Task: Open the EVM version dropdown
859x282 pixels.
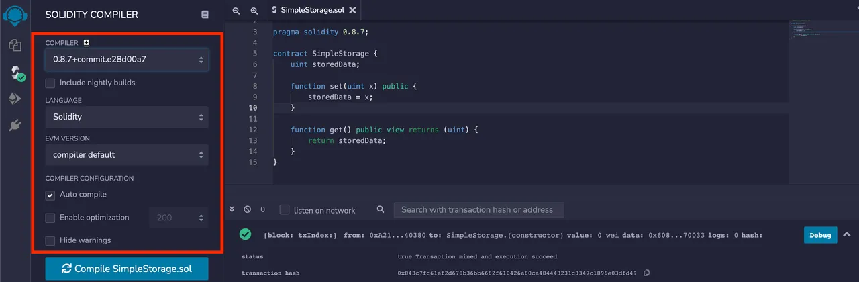Action: coord(127,154)
